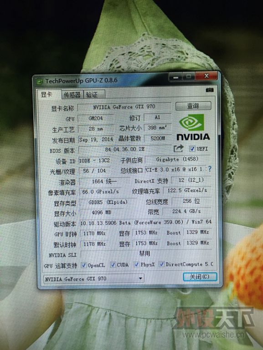
Task: Click the BIOS version field 84.04.36.00.2E
Action: (125, 149)
